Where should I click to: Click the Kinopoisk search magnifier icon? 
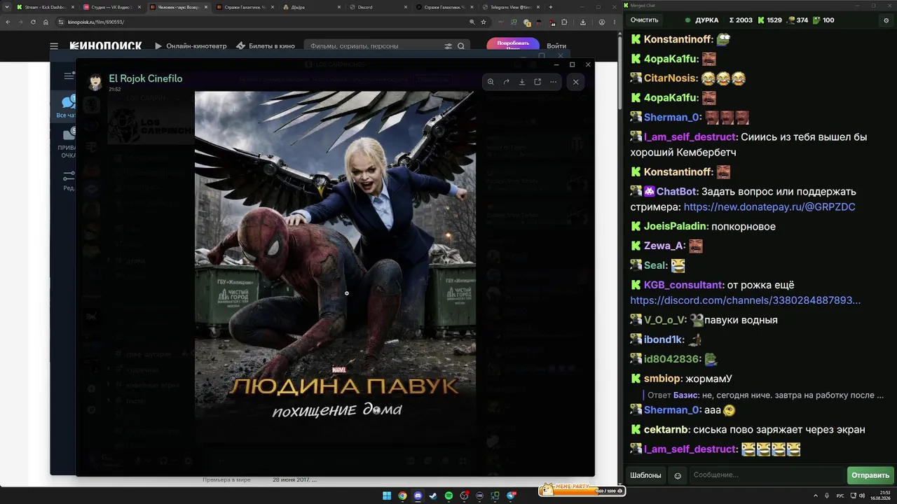(461, 46)
